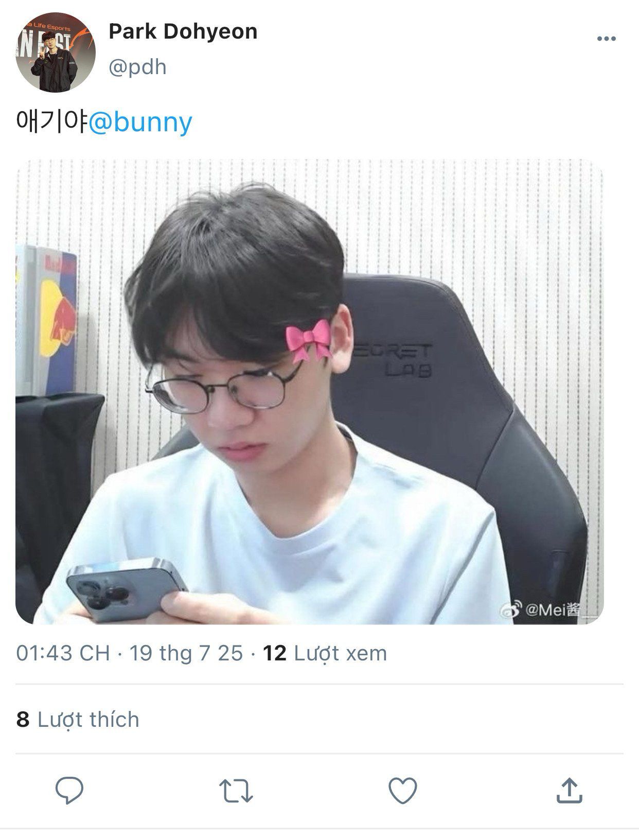Click the pink bow sticker in photo
Screen dimensions: 639x838
tap(309, 339)
